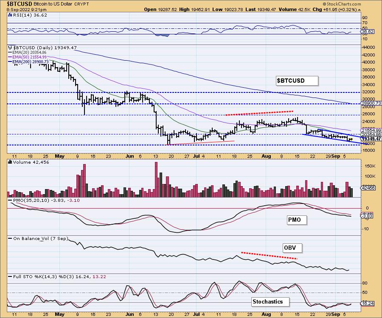382x318 pixels.
Task: Click the 36.62 RSI axis value tag
Action: click(x=368, y=32)
